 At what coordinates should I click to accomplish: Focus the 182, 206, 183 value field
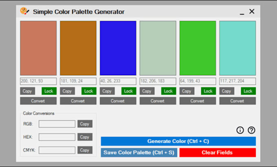click(x=158, y=81)
